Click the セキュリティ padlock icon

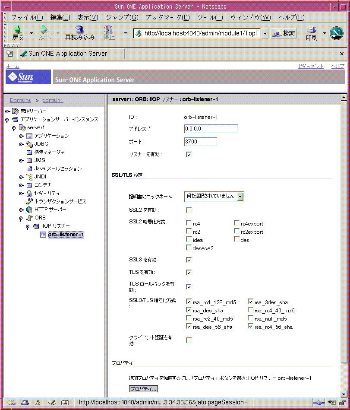coord(29,194)
